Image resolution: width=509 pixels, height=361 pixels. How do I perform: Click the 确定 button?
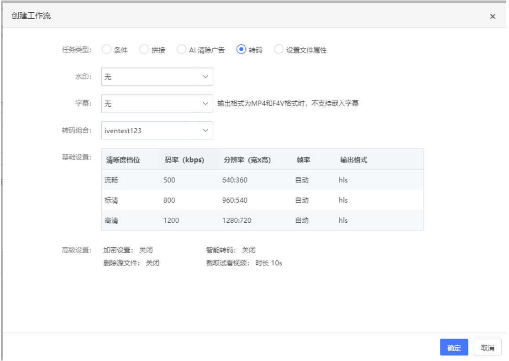[454, 348]
